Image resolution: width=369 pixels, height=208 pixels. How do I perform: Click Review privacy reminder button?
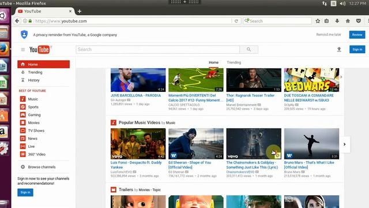357,35
